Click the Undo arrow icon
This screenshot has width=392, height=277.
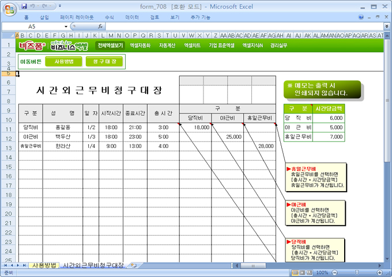33,6
